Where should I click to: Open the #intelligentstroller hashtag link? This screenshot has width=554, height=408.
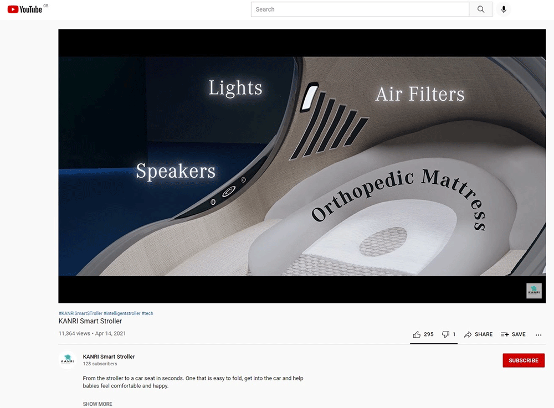122,313
